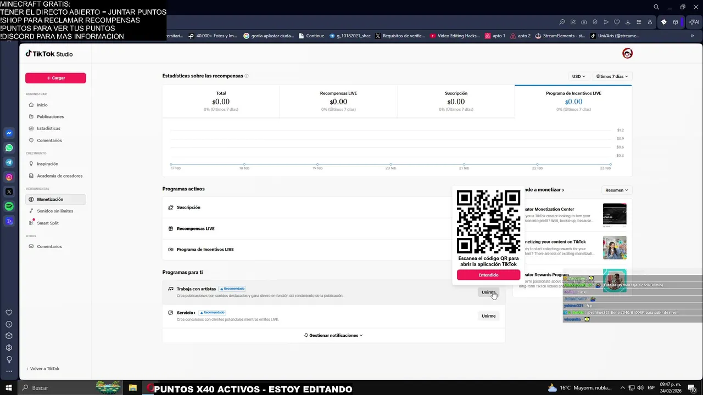Click Unirme for Servicio+
The height and width of the screenshot is (395, 703).
[488, 316]
